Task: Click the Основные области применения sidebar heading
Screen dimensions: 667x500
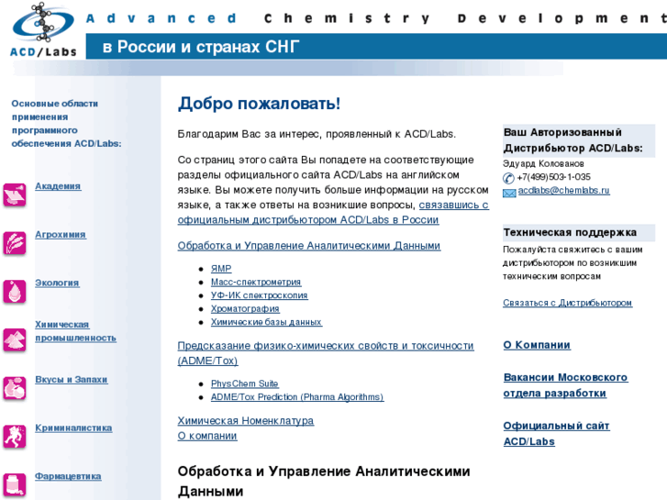Action: [x=66, y=124]
